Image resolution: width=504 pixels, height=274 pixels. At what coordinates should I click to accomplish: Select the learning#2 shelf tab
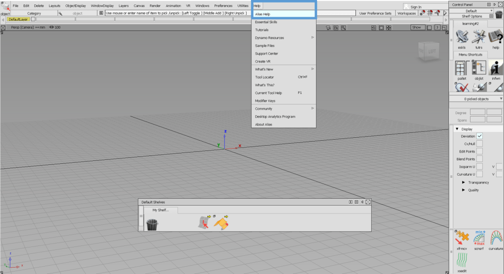[x=470, y=24]
